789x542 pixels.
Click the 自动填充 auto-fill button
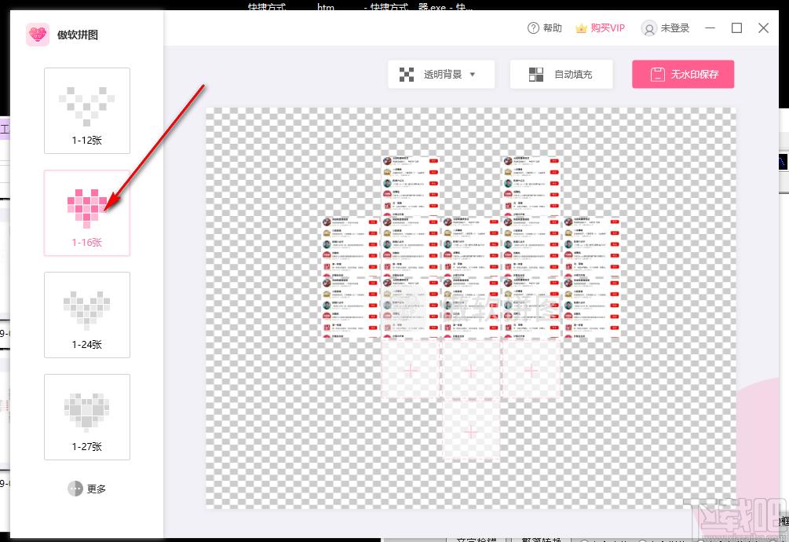[x=561, y=75]
